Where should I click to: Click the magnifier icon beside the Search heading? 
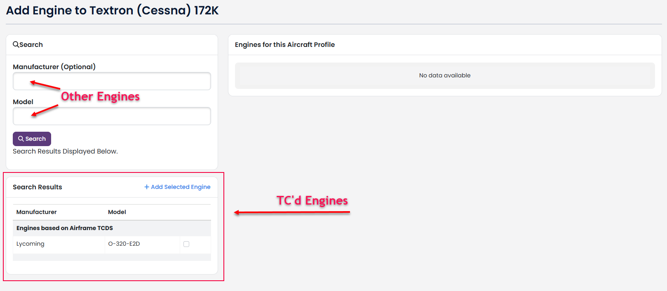tap(16, 44)
